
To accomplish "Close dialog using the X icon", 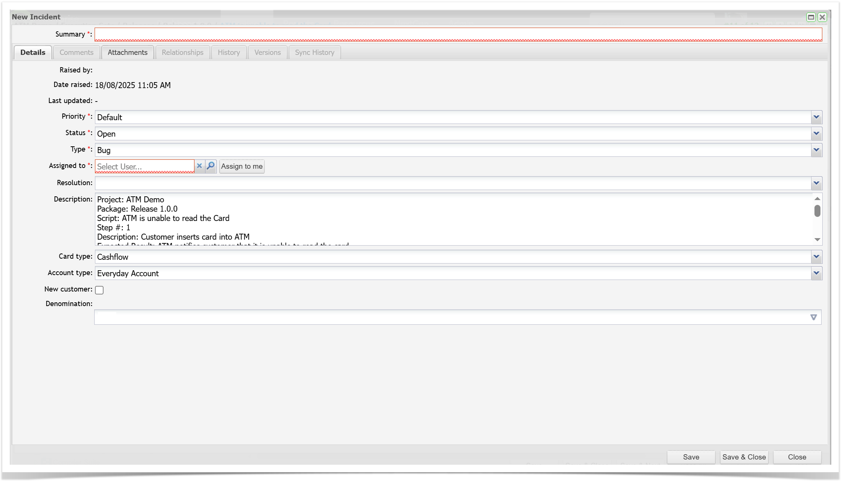I will [x=822, y=17].
